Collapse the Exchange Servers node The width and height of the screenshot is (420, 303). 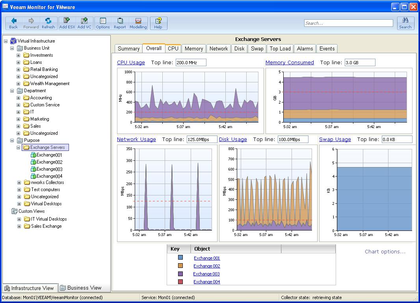coord(18,147)
